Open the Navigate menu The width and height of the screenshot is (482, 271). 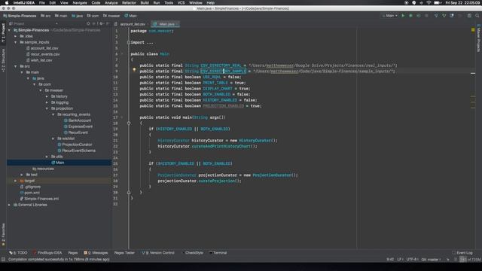pos(80,3)
